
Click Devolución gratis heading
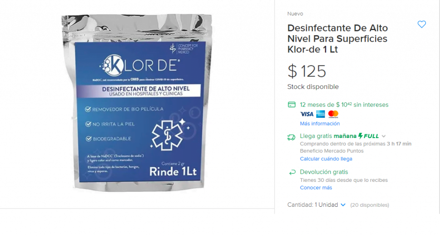324,172
